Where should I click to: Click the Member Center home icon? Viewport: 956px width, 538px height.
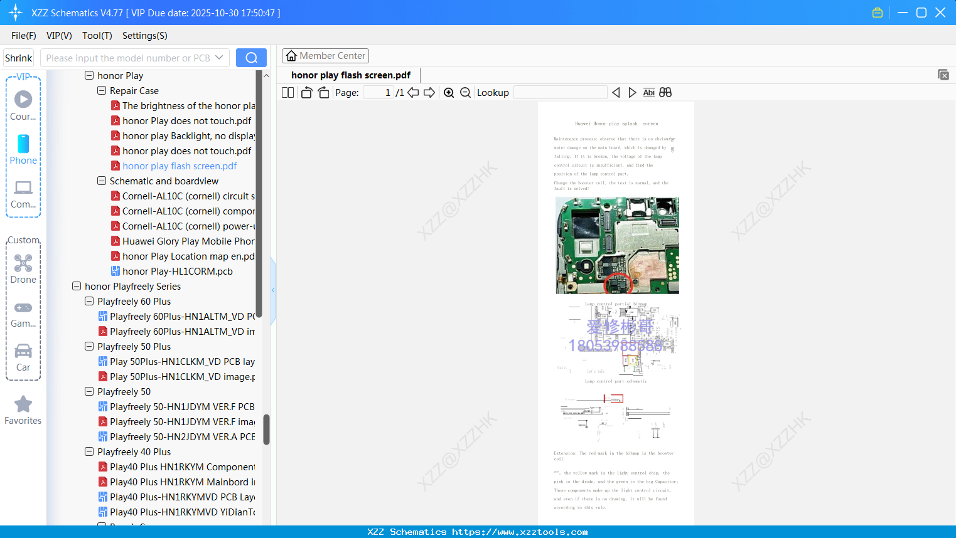291,56
